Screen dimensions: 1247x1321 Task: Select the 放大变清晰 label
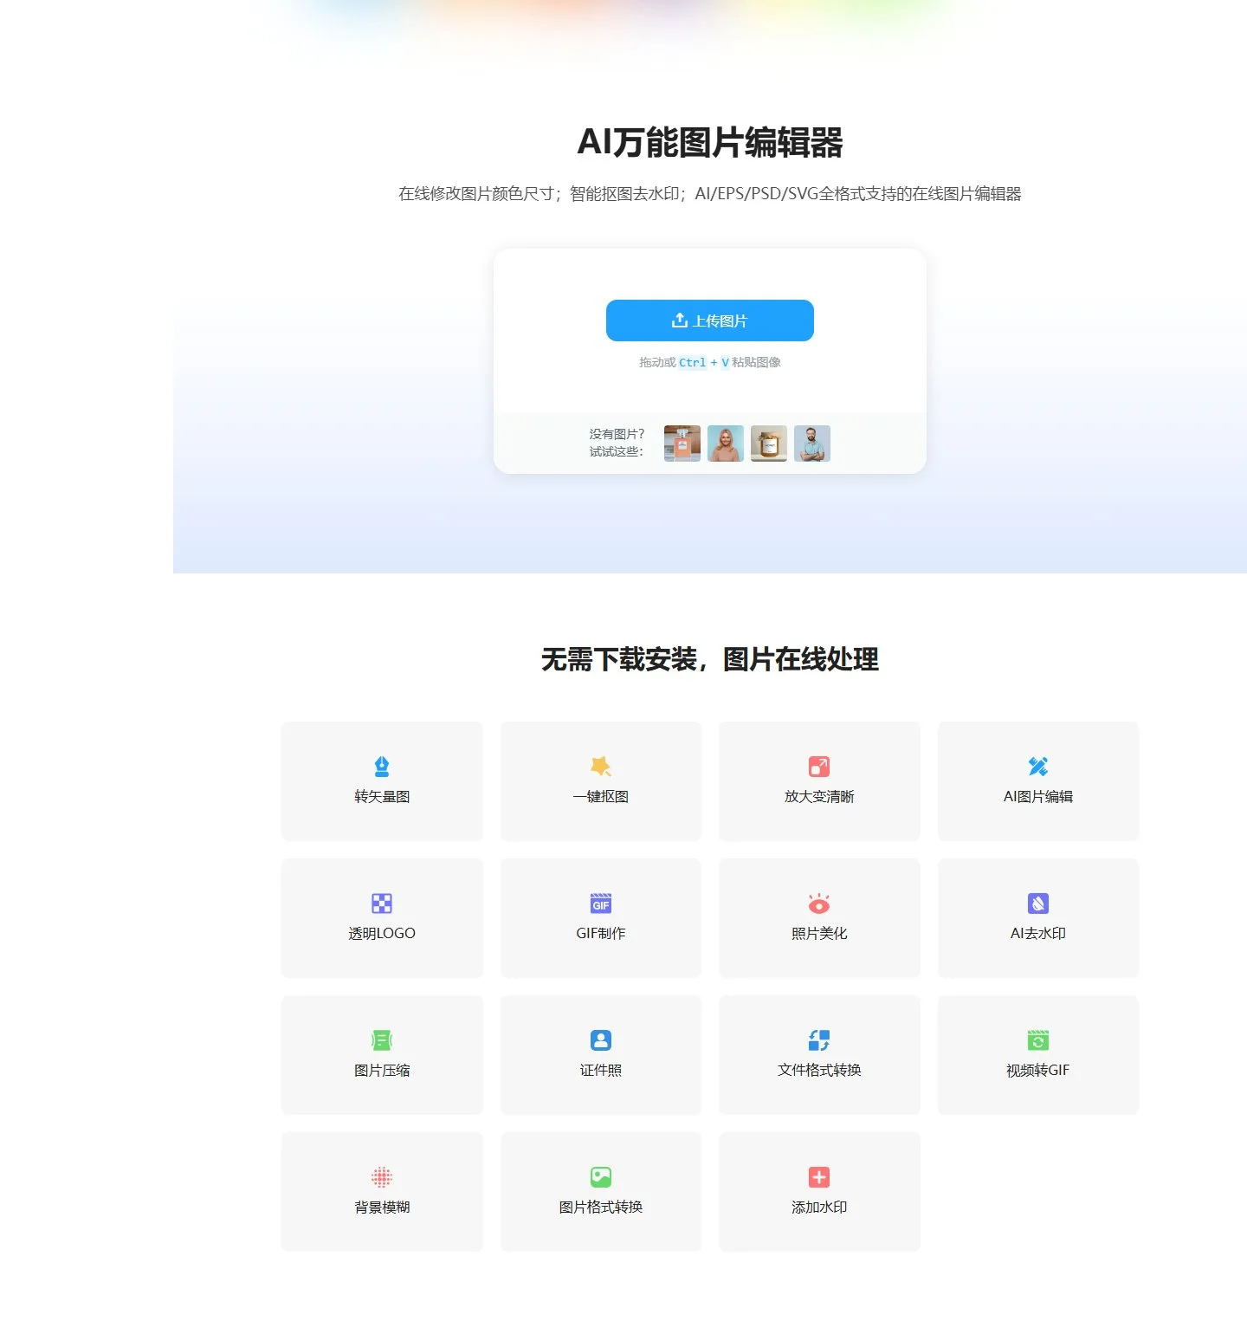(x=819, y=797)
